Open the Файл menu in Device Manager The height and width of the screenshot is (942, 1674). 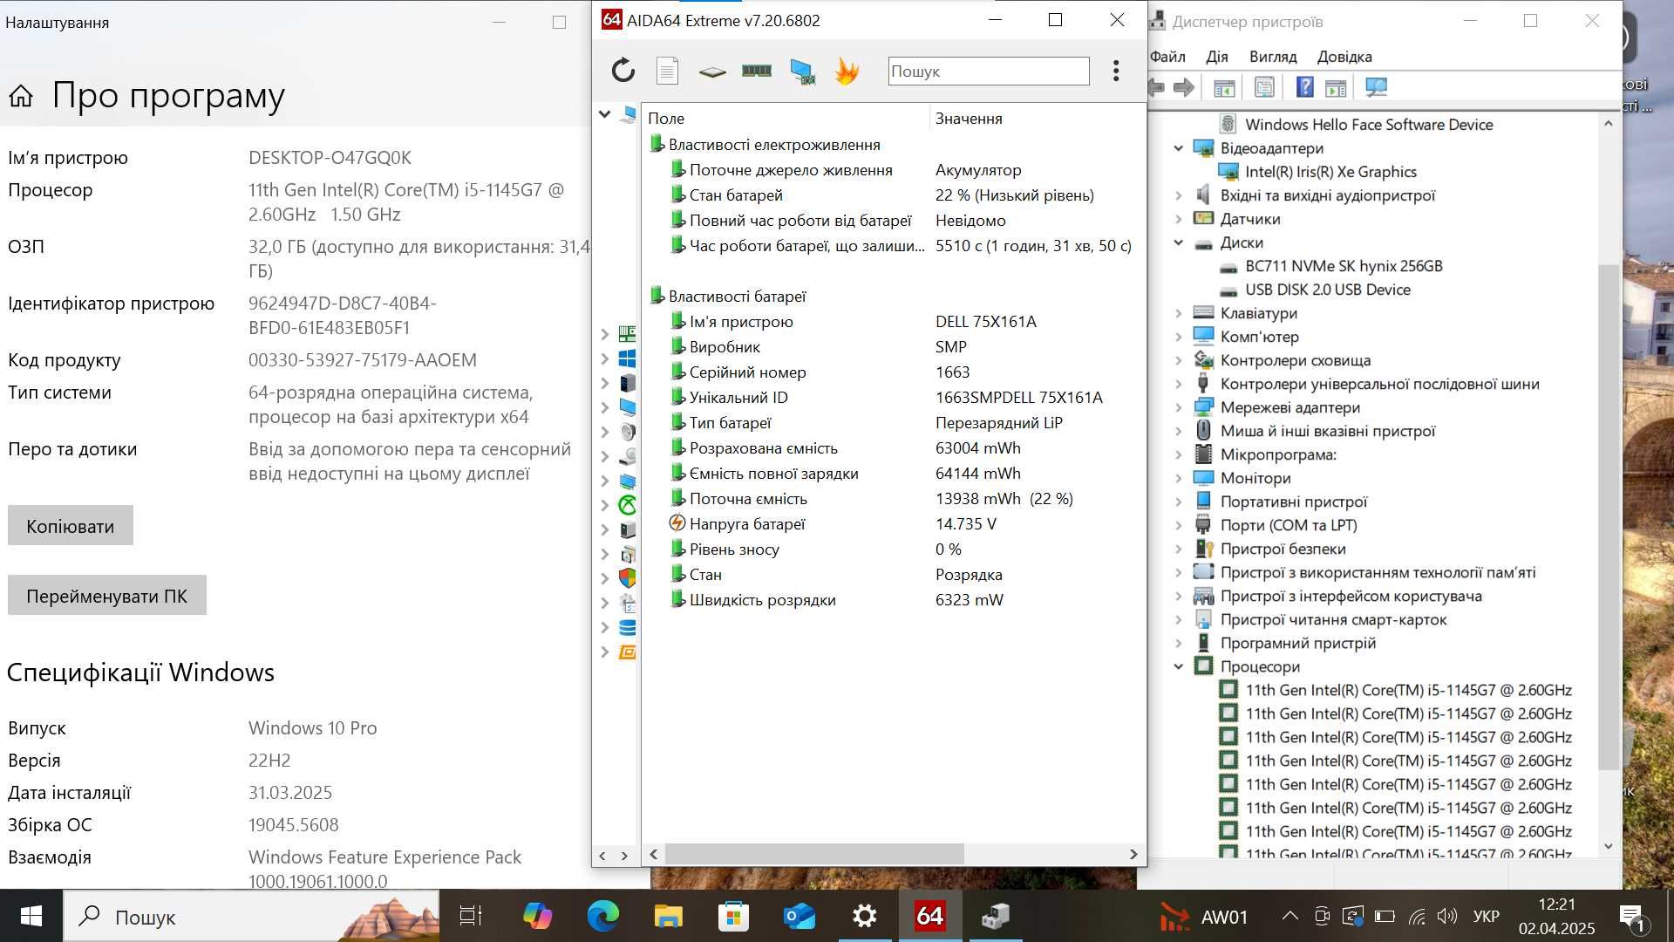1167,57
